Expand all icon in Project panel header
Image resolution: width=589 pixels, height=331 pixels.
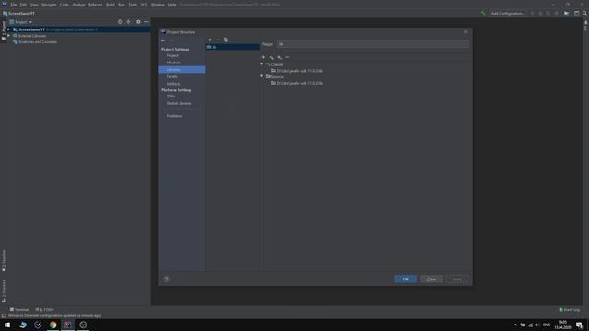[x=129, y=22]
